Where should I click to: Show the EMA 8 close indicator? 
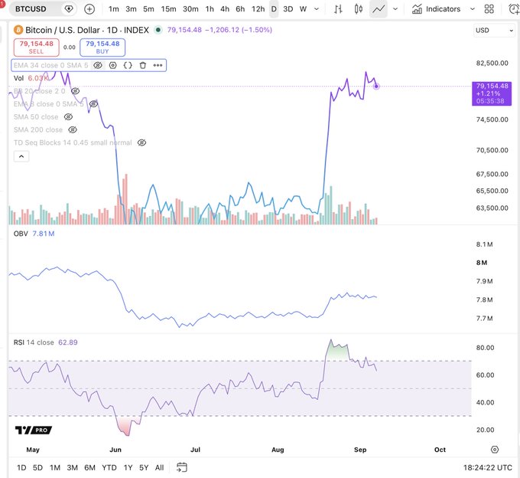tap(93, 104)
